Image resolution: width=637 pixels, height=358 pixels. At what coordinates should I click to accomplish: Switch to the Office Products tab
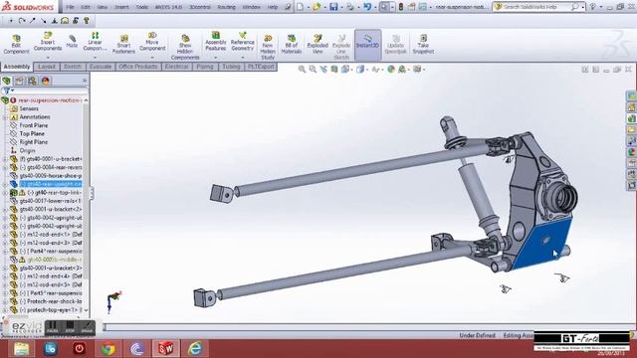pyautogui.click(x=138, y=67)
